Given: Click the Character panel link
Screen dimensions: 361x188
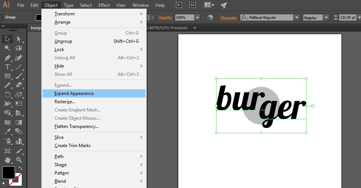Looking at the screenshot, I should (229, 18).
